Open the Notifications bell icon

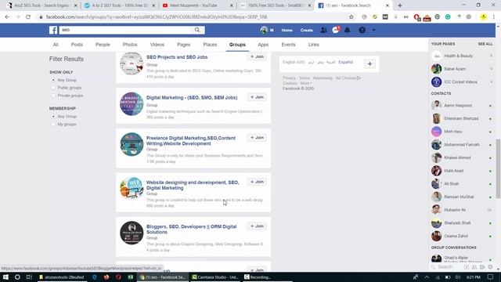(348, 30)
